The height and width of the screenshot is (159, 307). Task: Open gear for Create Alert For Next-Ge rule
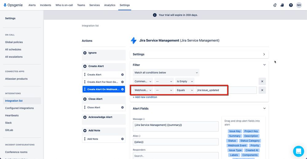tap(122, 82)
